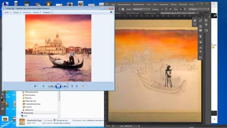Click Эл. почта in photo viewer
Screen dimensions: 227x128
(27, 12)
